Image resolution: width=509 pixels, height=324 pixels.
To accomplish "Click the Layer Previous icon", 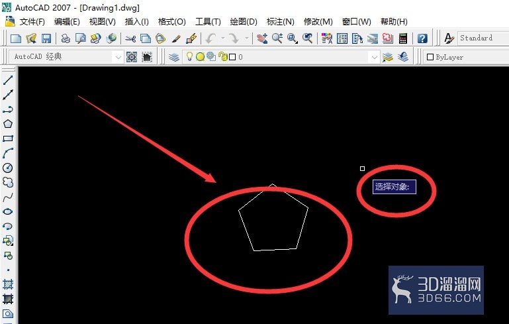I will tap(403, 57).
